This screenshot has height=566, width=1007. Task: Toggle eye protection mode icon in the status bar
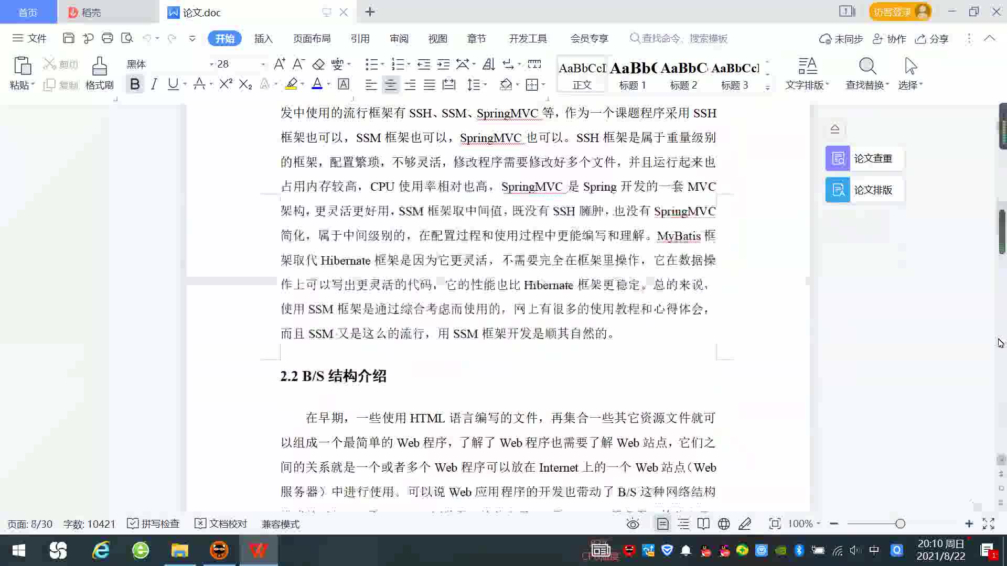[633, 524]
